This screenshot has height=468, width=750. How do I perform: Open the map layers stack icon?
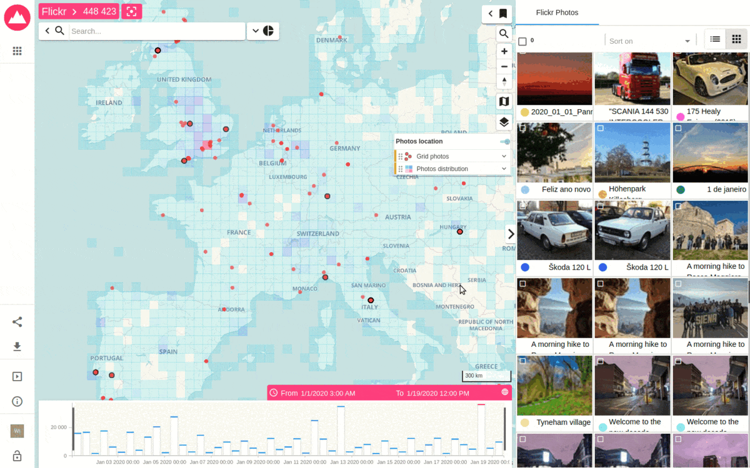coord(504,122)
